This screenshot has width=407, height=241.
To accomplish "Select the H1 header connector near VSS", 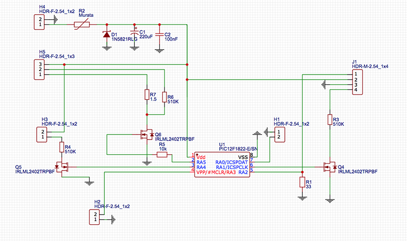I will 278,133.
